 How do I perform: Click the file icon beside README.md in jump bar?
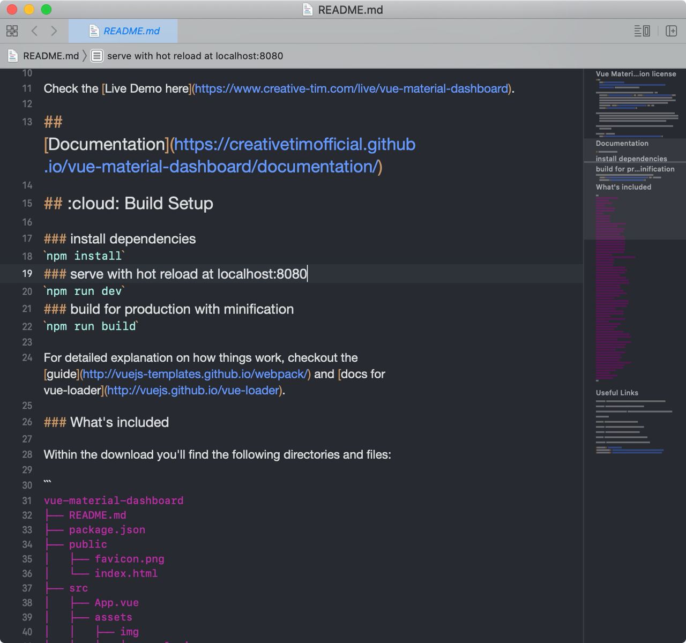coord(13,56)
